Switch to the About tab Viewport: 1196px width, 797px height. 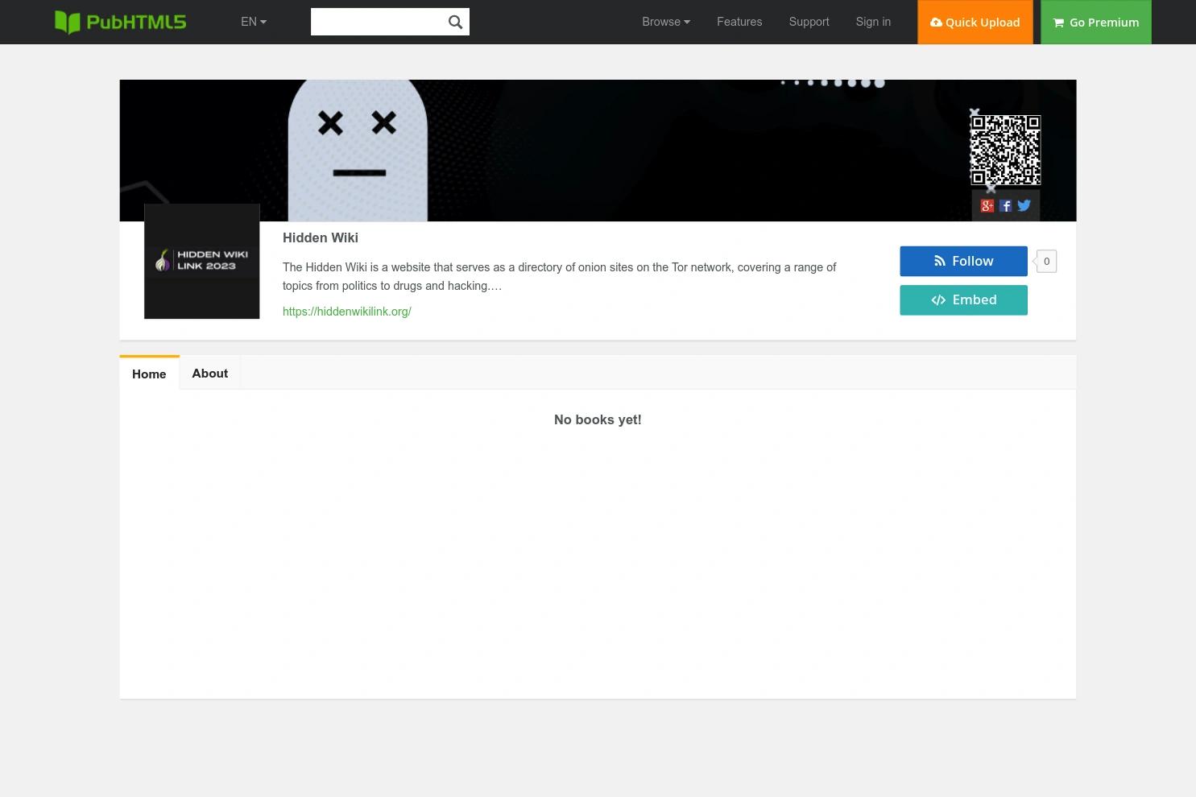(210, 373)
